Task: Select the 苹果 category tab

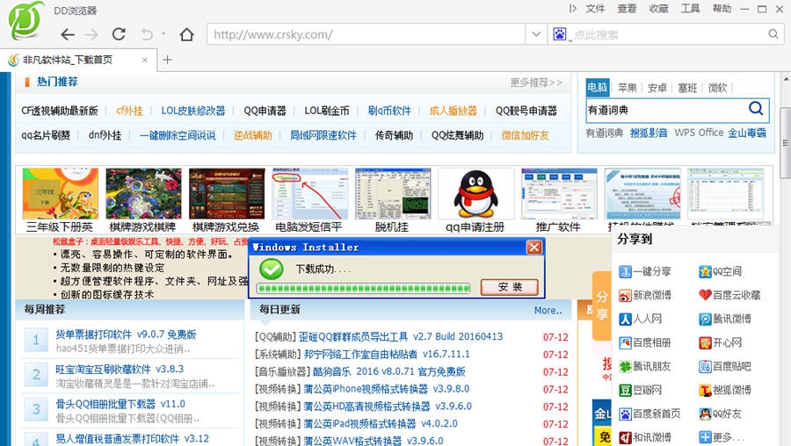Action: coord(627,88)
